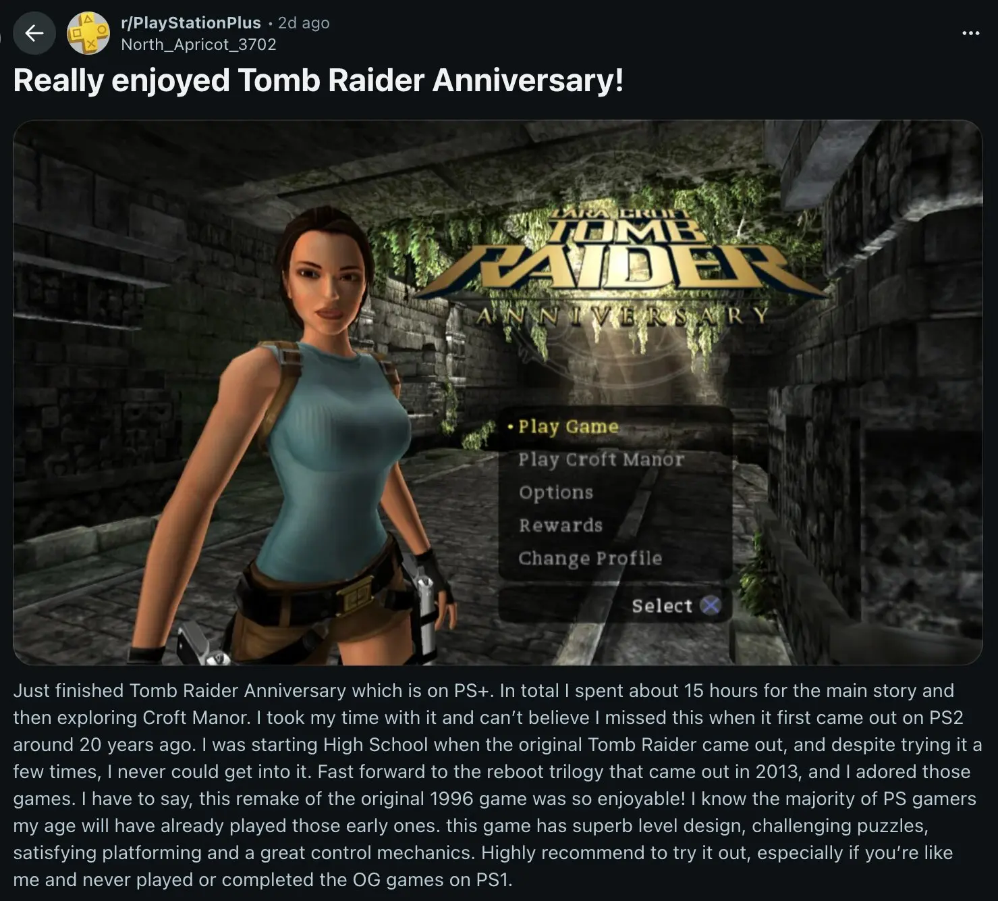Open the three-dot post options menu
The image size is (998, 901).
(x=970, y=33)
